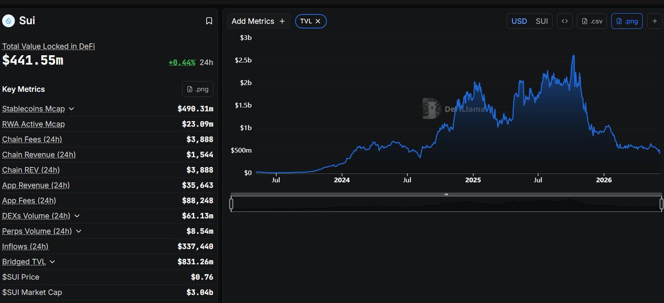Expand the Stablecoins Mcap row

(71, 109)
